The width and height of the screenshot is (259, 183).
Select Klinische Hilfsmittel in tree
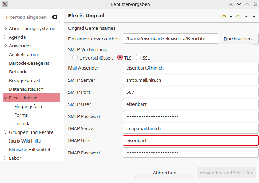[x=30, y=149]
